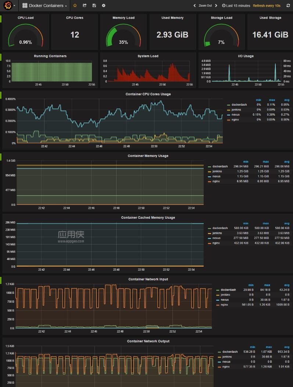The width and height of the screenshot is (293, 387).
Task: Open Memory Load panel title menu
Action: [124, 18]
